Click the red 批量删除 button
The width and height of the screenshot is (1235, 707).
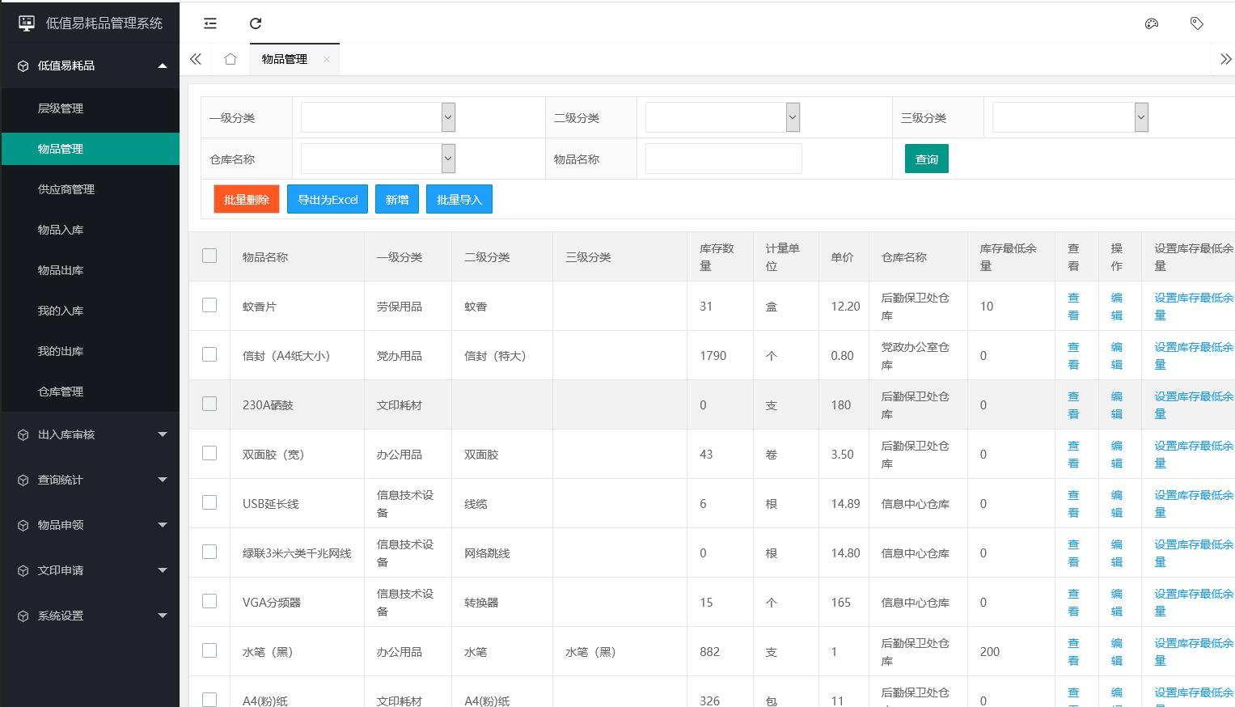247,200
